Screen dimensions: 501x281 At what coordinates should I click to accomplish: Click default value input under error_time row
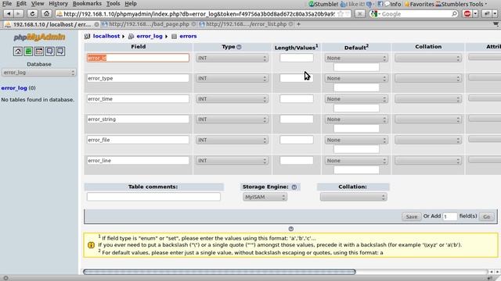point(356,108)
